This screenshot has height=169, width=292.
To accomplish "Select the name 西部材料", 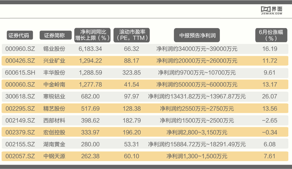I will point(54,120).
